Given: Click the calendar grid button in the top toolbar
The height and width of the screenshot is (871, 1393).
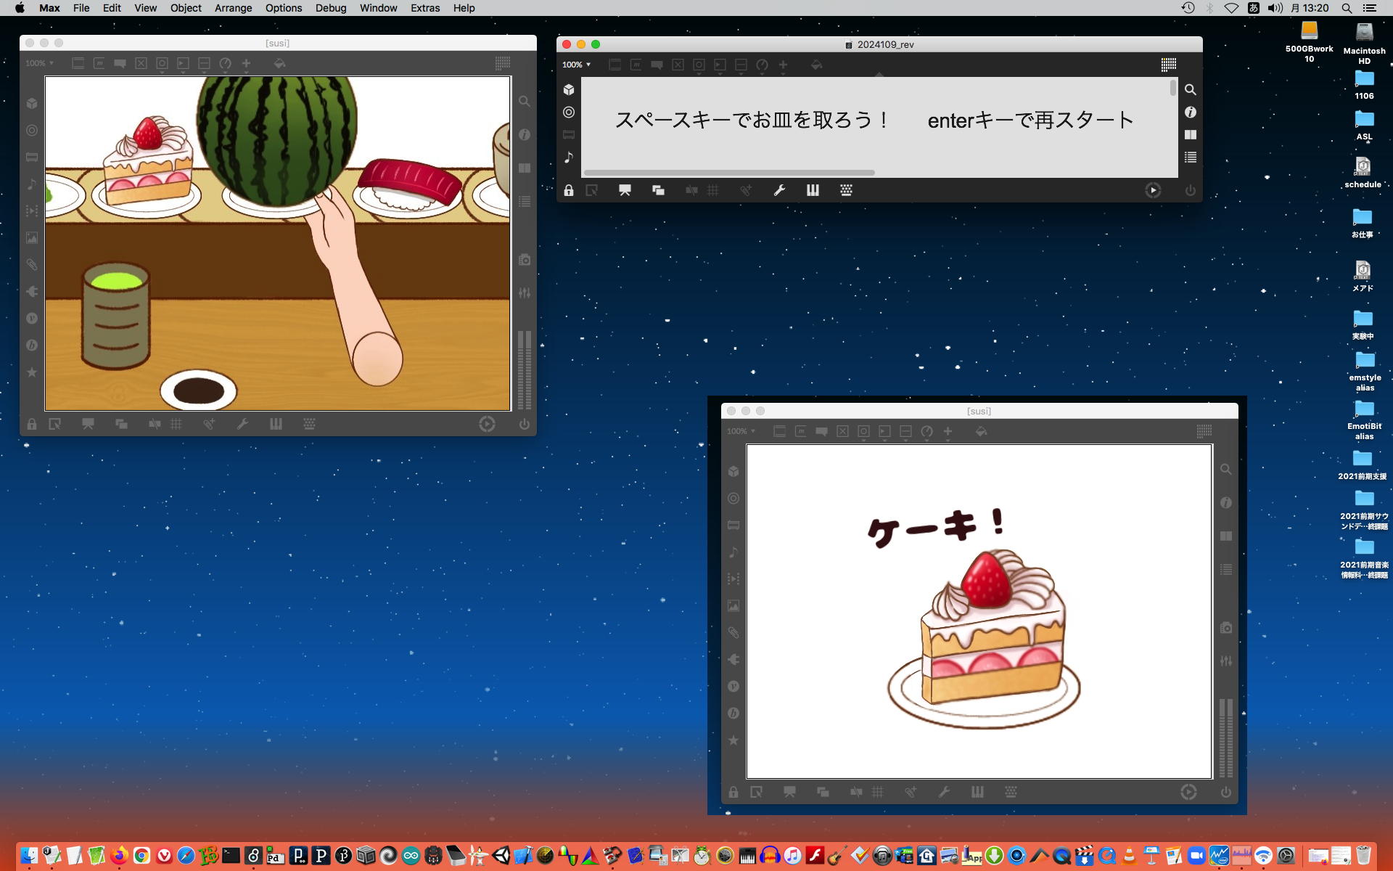Looking at the screenshot, I should [1168, 65].
